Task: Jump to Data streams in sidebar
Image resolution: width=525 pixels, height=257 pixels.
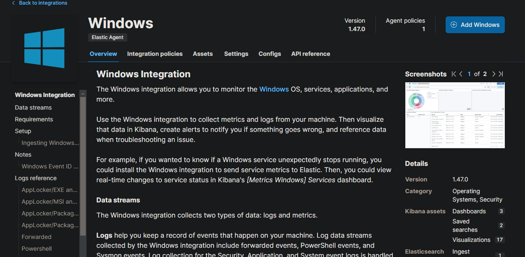Action: (33, 108)
